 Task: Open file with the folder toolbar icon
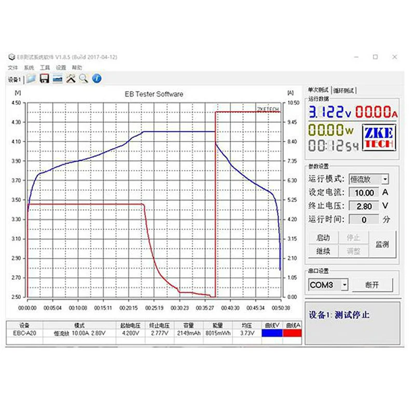[32, 79]
